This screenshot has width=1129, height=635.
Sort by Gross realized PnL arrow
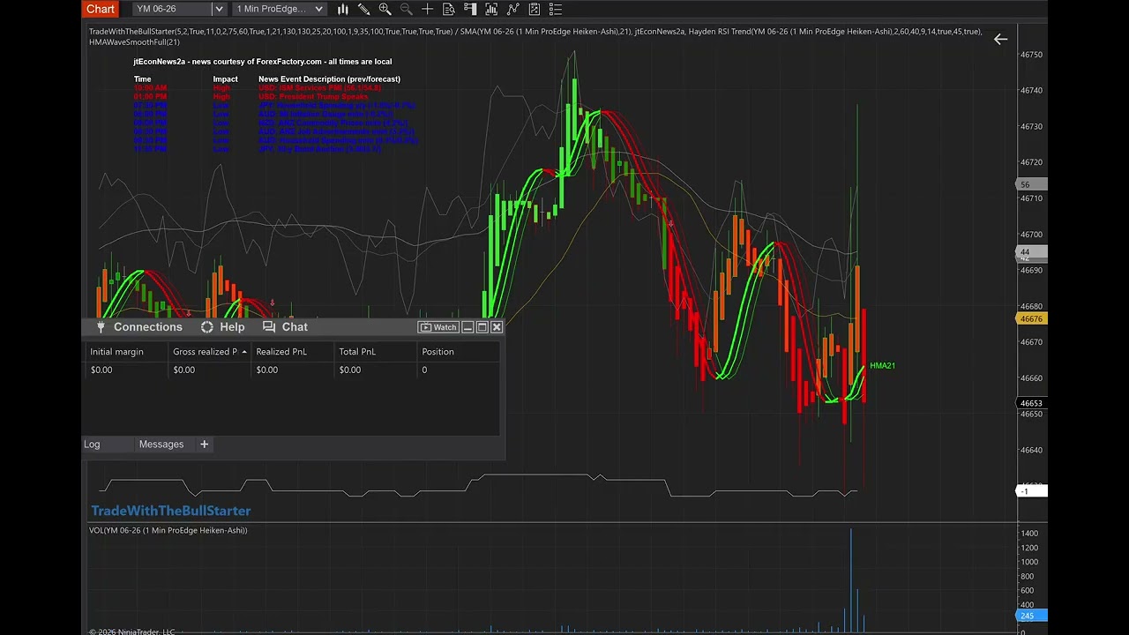pyautogui.click(x=244, y=352)
